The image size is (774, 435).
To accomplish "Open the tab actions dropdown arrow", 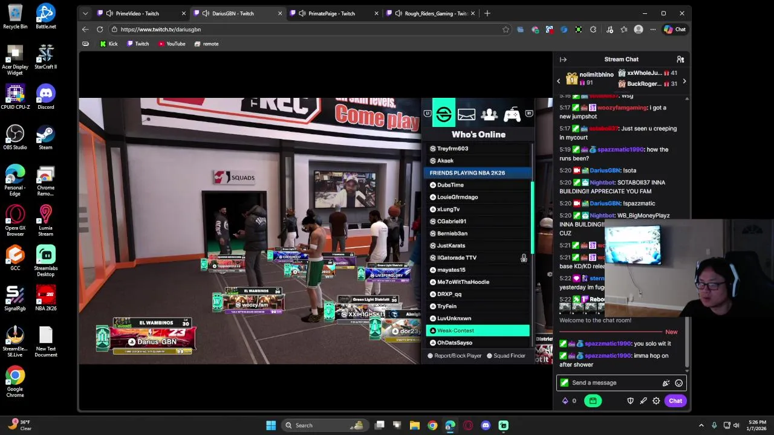I will point(85,13).
